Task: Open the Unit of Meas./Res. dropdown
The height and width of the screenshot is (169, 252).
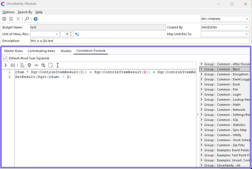Action: point(57,34)
